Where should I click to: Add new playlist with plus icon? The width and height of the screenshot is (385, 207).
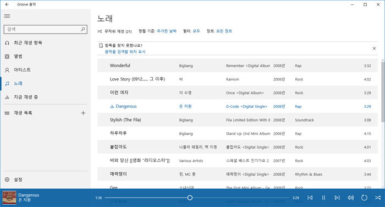coord(83,113)
